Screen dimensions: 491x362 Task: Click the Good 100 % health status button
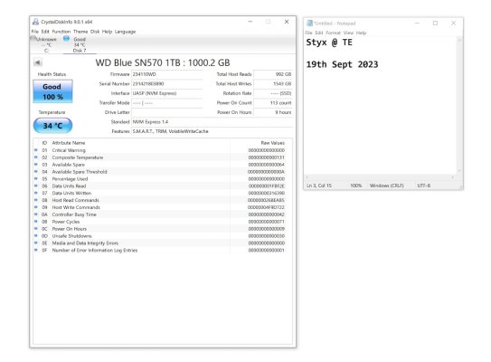click(x=52, y=91)
